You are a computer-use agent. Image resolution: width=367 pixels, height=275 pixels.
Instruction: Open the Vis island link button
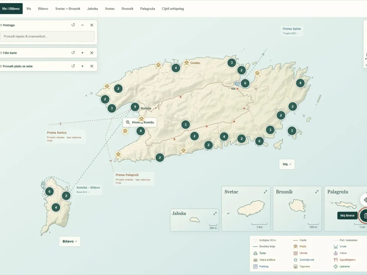(x=287, y=164)
